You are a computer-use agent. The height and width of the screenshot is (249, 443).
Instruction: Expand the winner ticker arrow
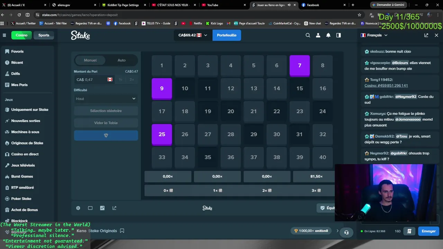coord(337,231)
